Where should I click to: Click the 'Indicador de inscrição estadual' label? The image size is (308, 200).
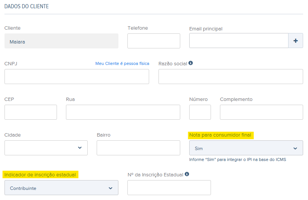click(40, 174)
